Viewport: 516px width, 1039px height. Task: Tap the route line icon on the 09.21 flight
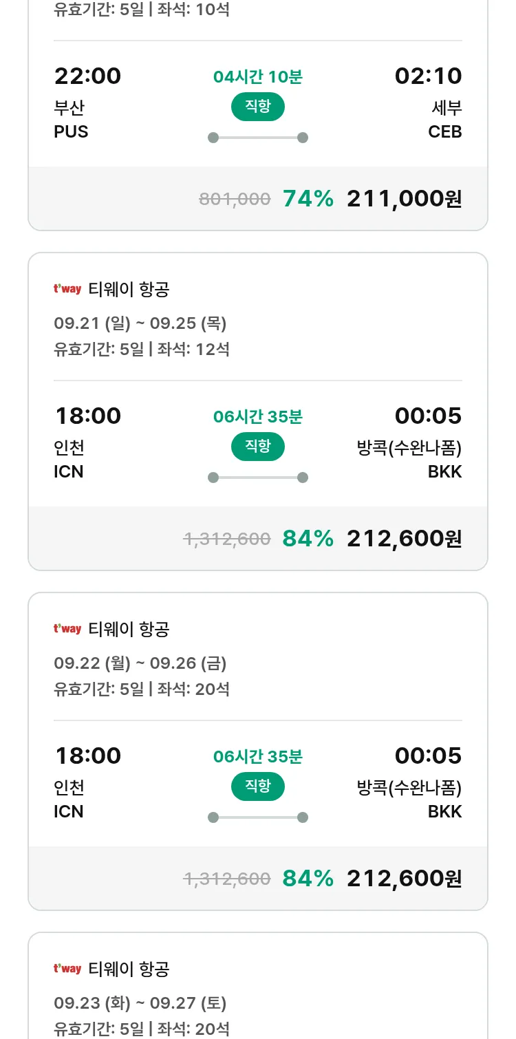tap(258, 478)
